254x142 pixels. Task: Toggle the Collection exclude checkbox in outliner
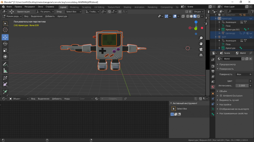click(219, 15)
